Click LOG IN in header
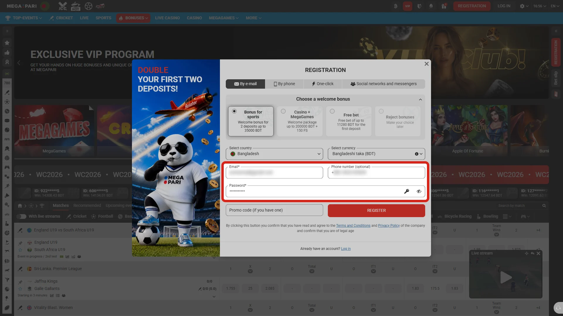563x316 pixels. click(504, 6)
